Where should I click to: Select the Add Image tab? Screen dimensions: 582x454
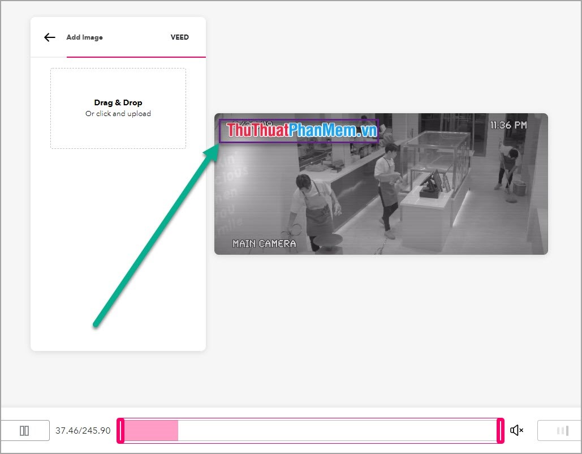tap(85, 37)
